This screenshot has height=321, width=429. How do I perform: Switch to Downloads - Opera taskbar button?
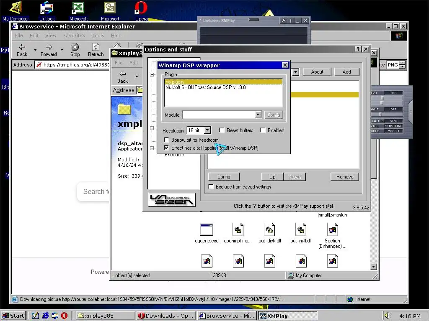click(x=166, y=316)
